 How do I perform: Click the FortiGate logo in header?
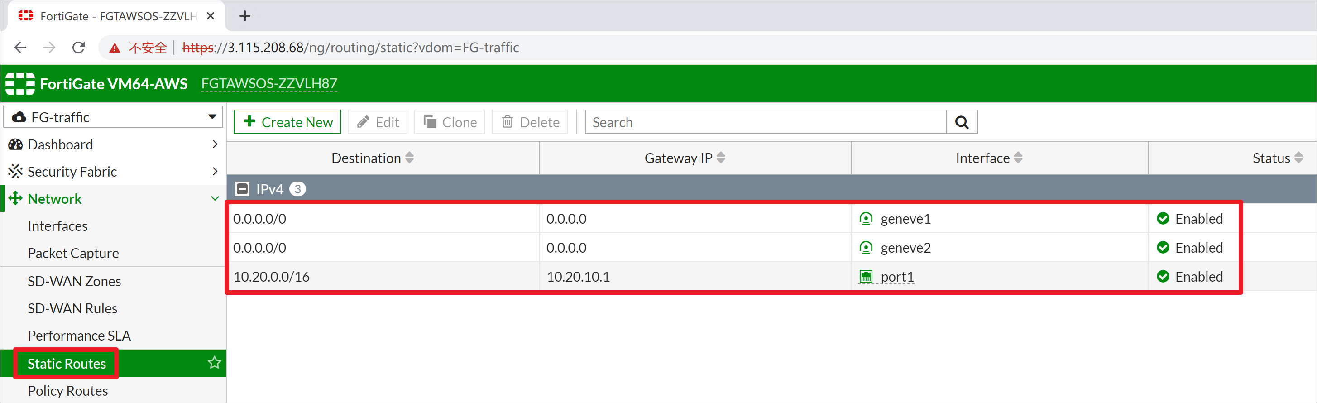20,83
